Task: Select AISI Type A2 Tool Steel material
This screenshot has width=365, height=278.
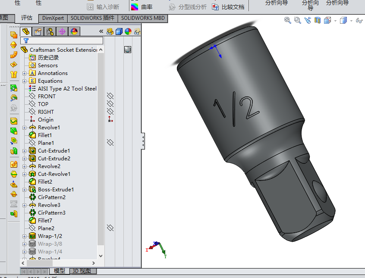Action: (x=67, y=89)
